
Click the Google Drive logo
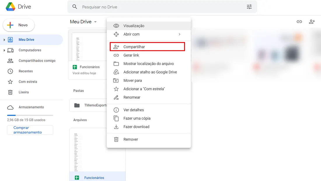point(11,7)
